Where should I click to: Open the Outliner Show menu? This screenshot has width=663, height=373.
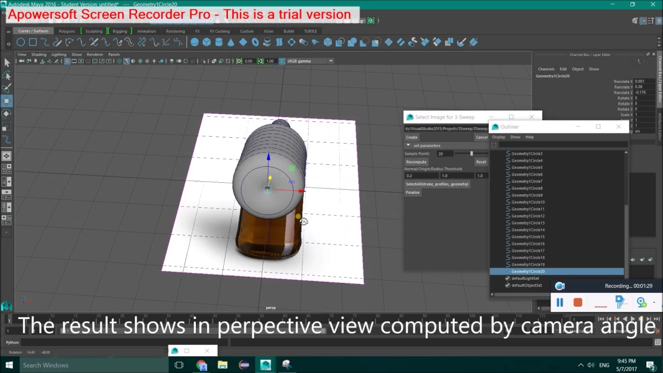click(515, 137)
